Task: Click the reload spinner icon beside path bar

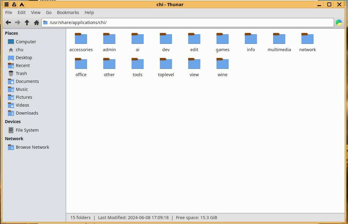Action: click(x=339, y=23)
